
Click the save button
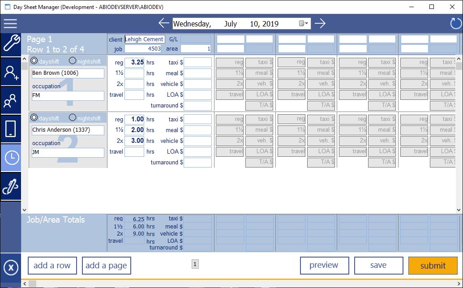pyautogui.click(x=378, y=265)
